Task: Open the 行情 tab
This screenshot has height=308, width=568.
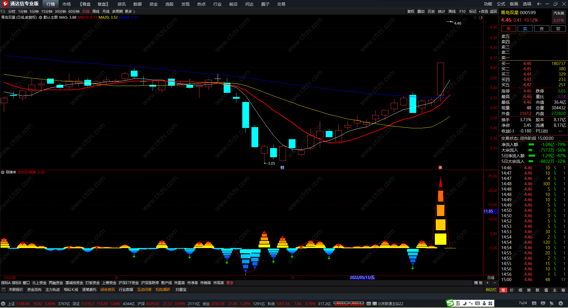Action: (x=51, y=4)
